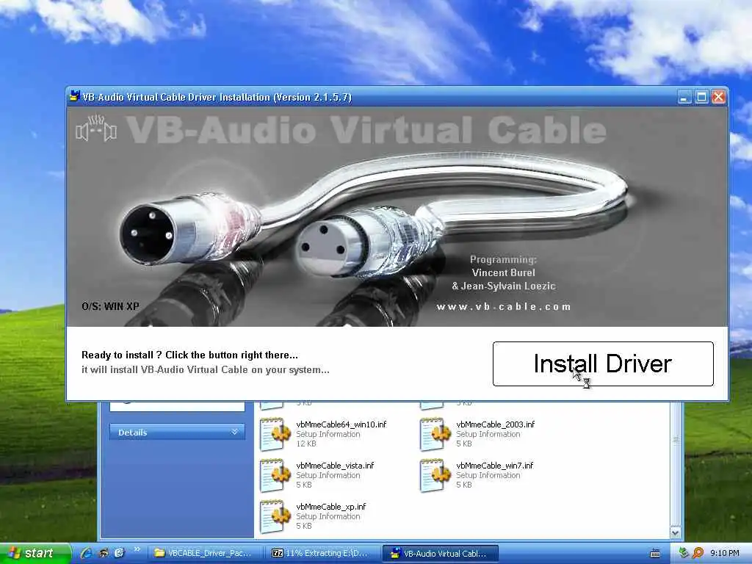Select vbMmeCable_vista.inf file icon in Explorer

[x=275, y=475]
